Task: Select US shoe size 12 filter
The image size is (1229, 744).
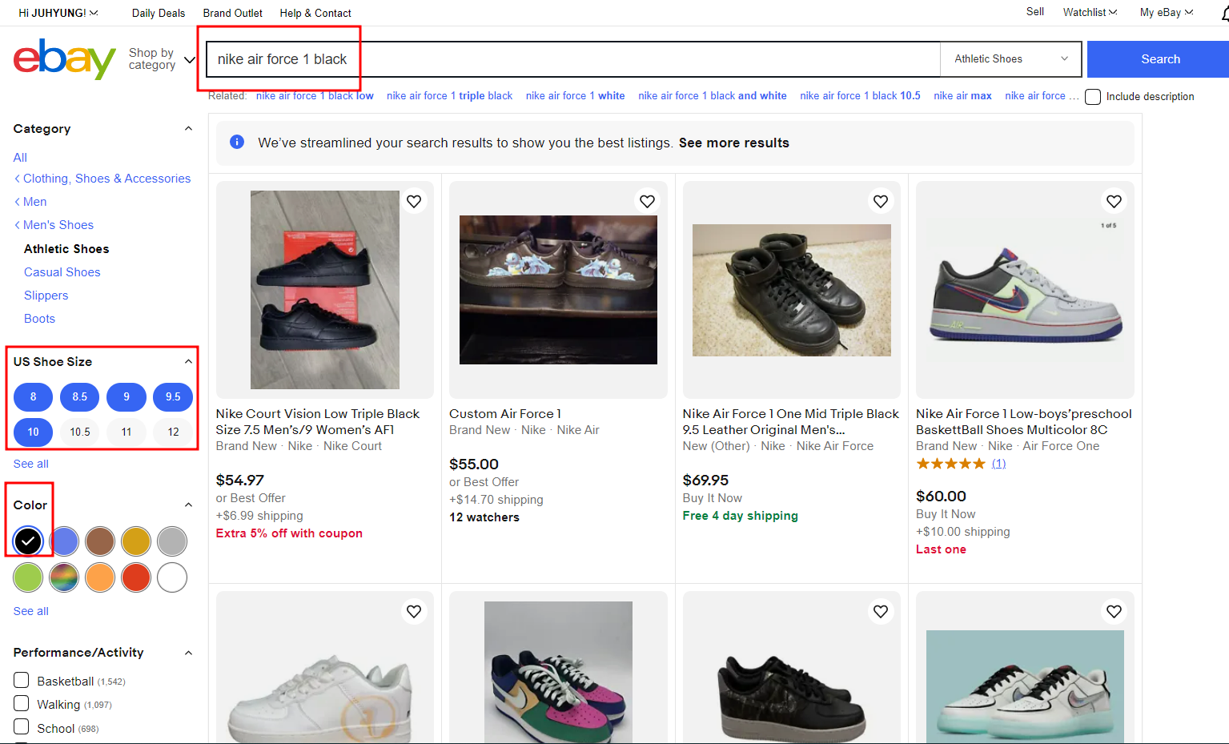Action: pyautogui.click(x=173, y=432)
